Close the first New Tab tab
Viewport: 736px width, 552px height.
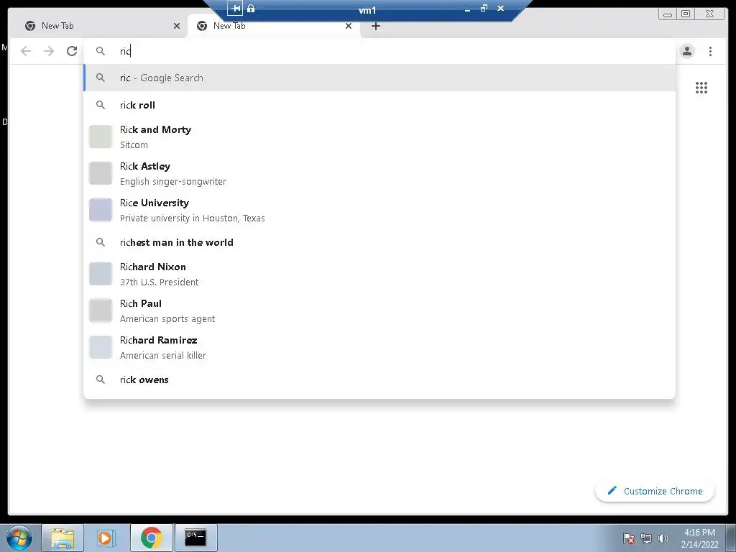pyautogui.click(x=177, y=26)
